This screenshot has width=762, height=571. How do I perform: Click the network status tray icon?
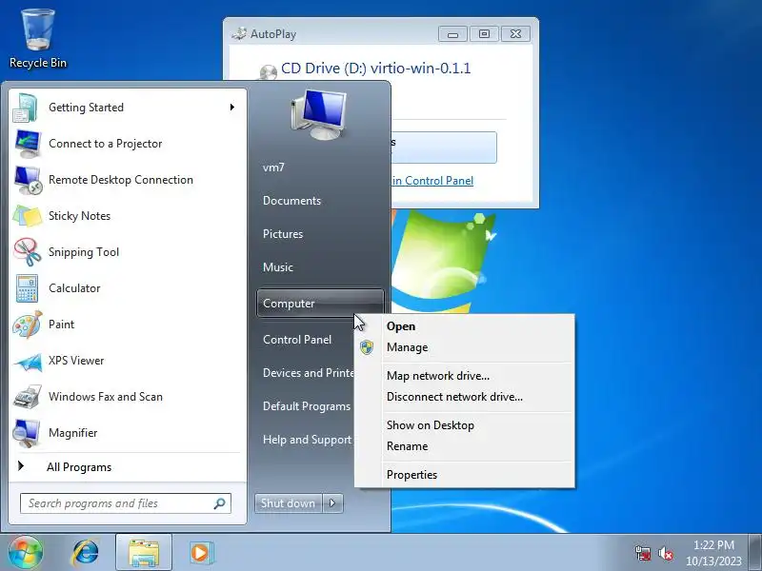[x=642, y=553]
